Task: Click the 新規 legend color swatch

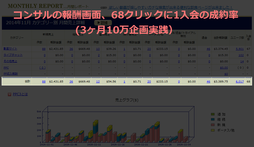Action: 213,125
